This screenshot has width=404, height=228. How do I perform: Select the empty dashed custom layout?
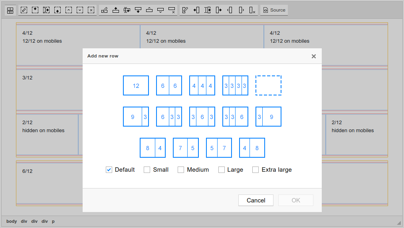pyautogui.click(x=268, y=85)
